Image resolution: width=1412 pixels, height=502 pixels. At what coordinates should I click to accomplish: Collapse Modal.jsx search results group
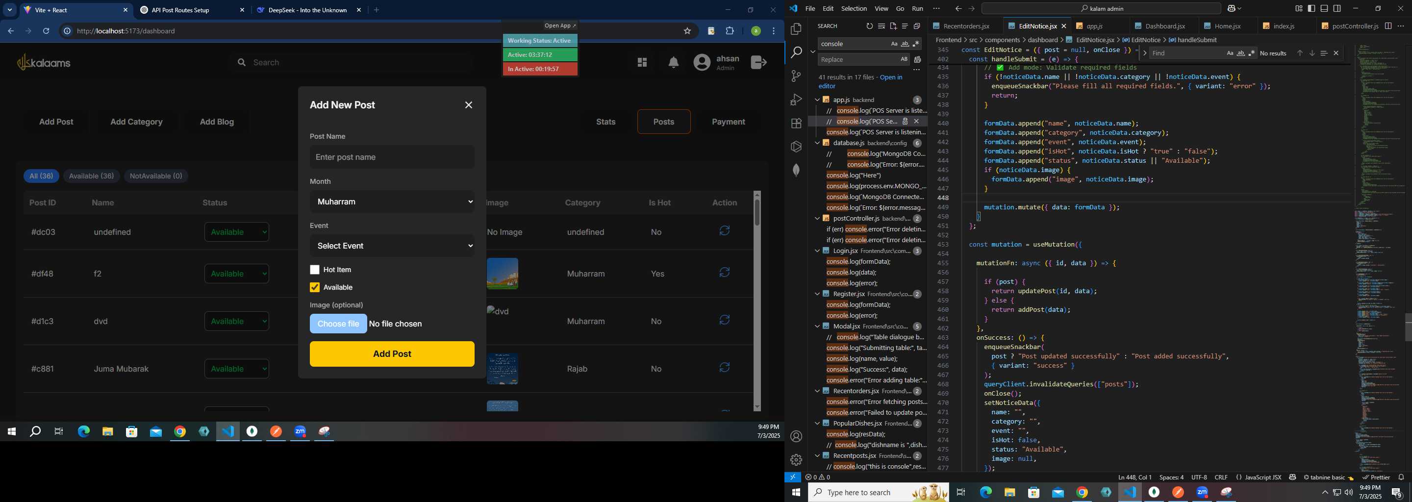tap(817, 326)
